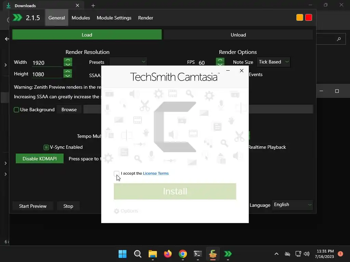Decrease the render Height value
This screenshot has height=262, width=350.
click(68, 76)
